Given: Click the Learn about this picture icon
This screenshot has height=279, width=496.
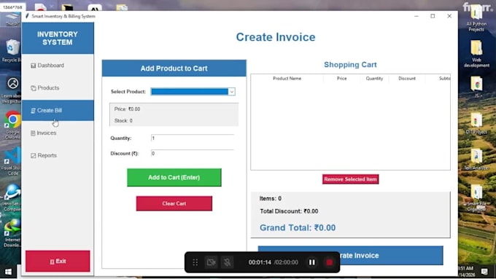Looking at the screenshot, I should point(12,90).
